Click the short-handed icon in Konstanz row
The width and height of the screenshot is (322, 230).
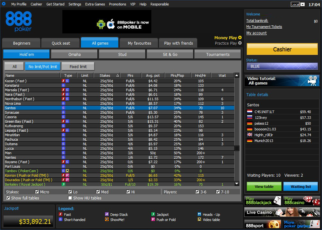63,85
